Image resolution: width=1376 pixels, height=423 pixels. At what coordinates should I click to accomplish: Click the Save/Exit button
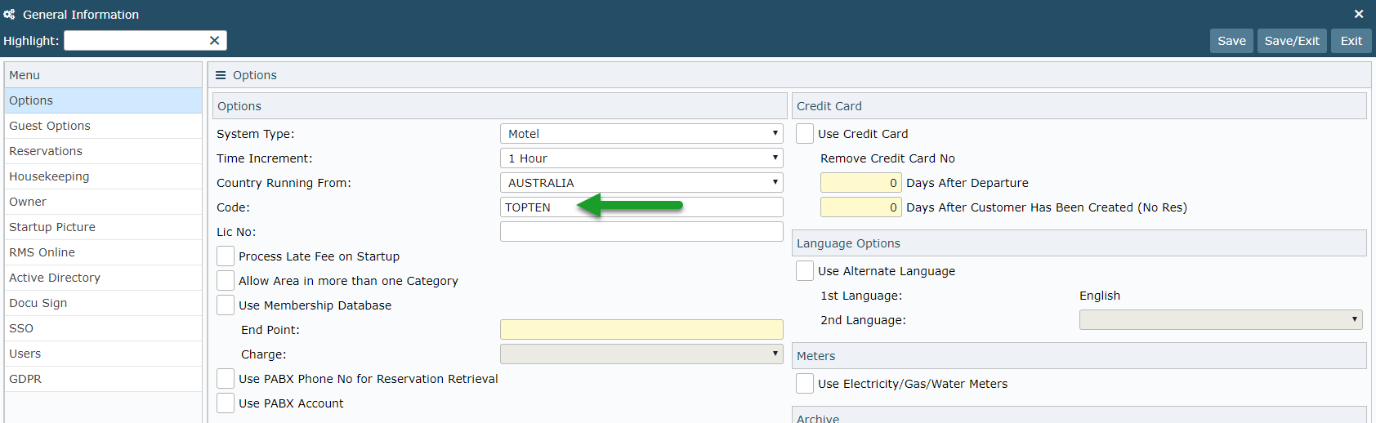click(x=1292, y=41)
